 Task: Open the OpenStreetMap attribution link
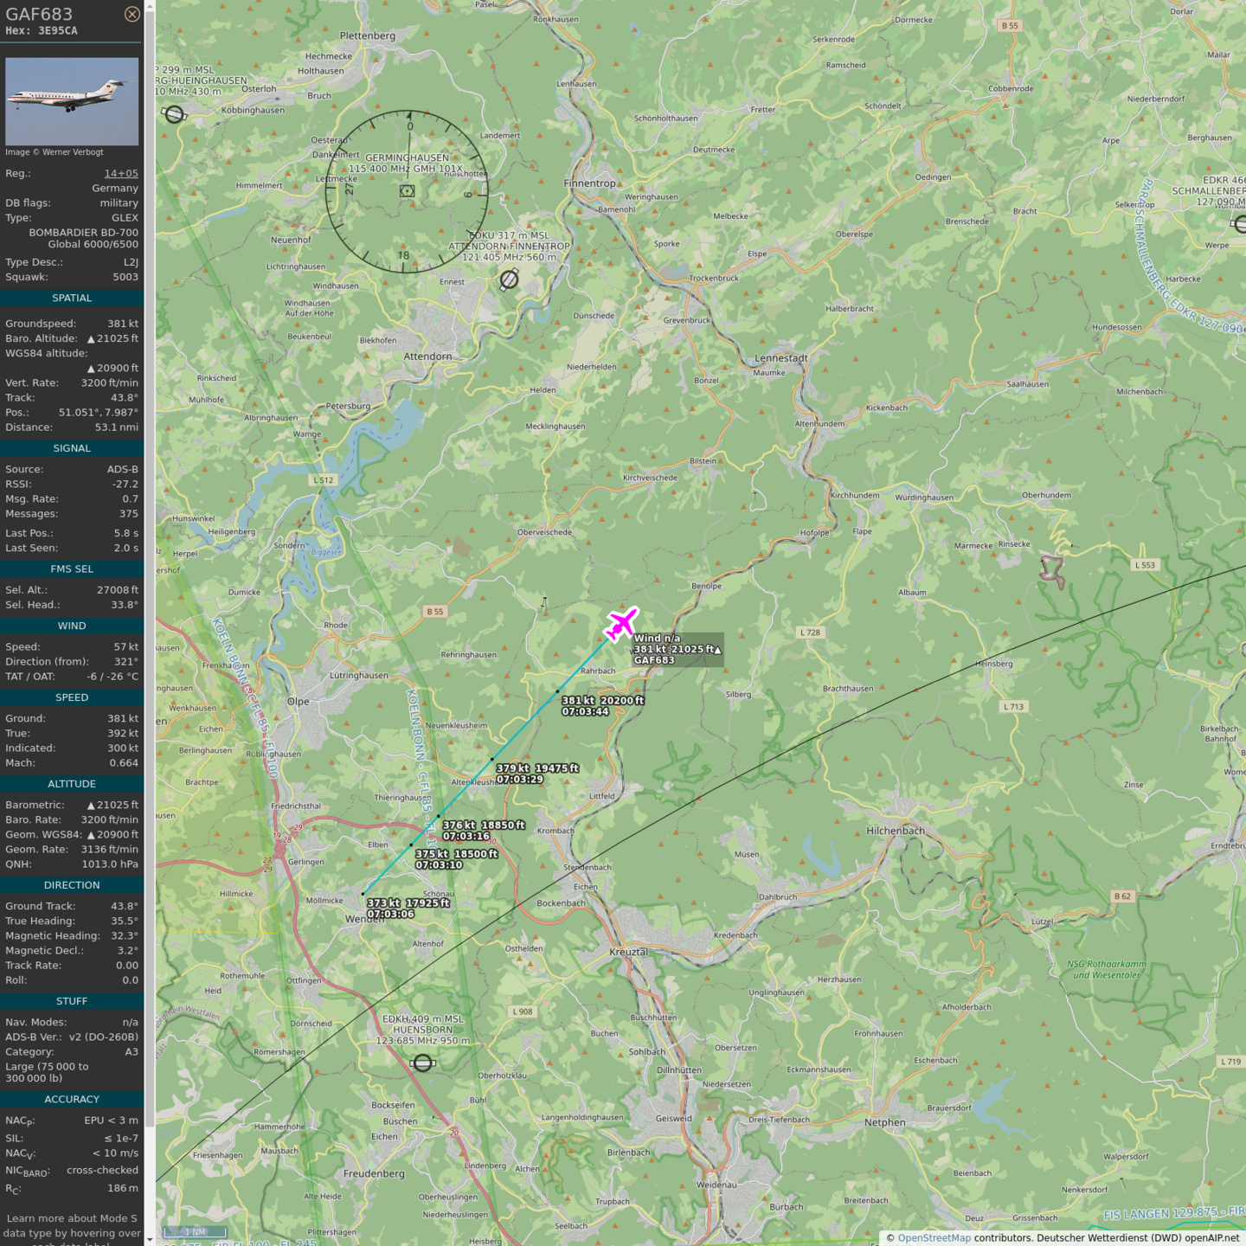934,1237
